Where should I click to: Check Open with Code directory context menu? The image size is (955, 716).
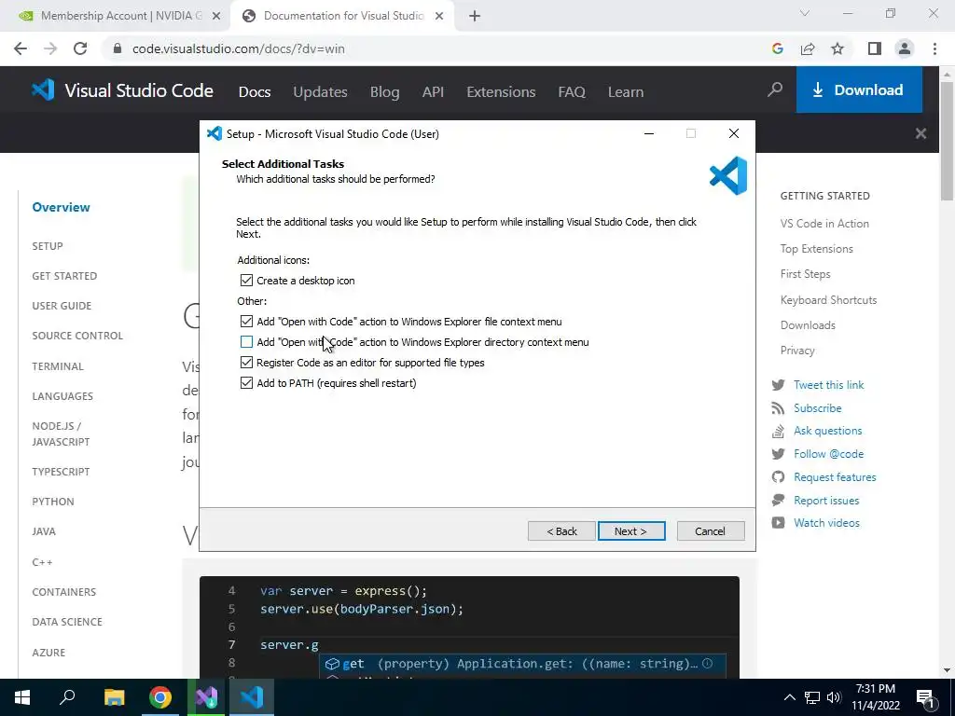[246, 341]
